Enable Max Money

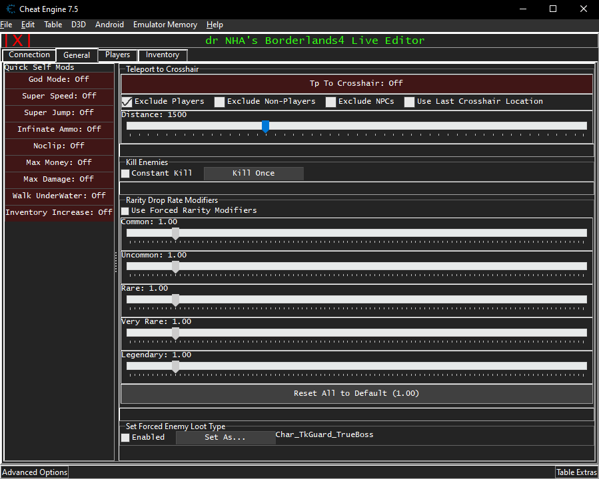pos(59,162)
